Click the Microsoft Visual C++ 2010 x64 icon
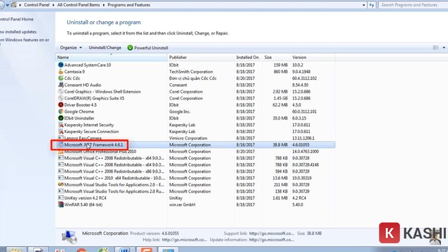The width and height of the screenshot is (448, 252). (61, 178)
